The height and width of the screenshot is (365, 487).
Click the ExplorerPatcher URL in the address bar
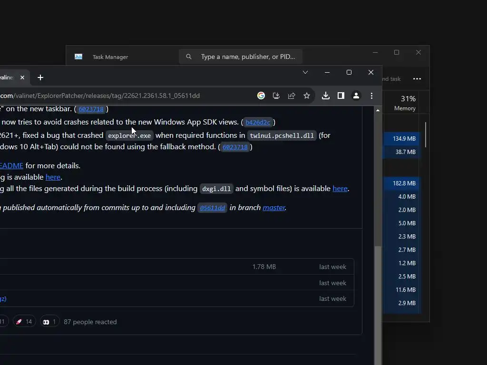point(100,96)
